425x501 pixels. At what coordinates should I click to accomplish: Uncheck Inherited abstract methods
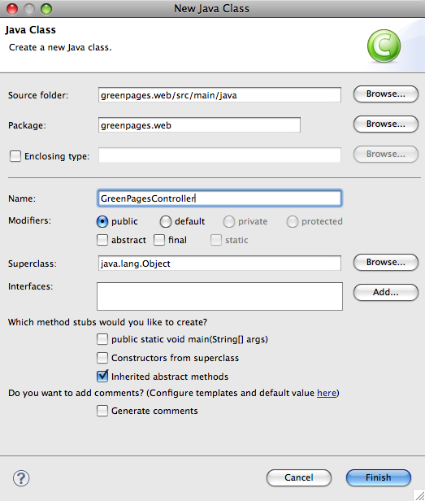click(102, 377)
